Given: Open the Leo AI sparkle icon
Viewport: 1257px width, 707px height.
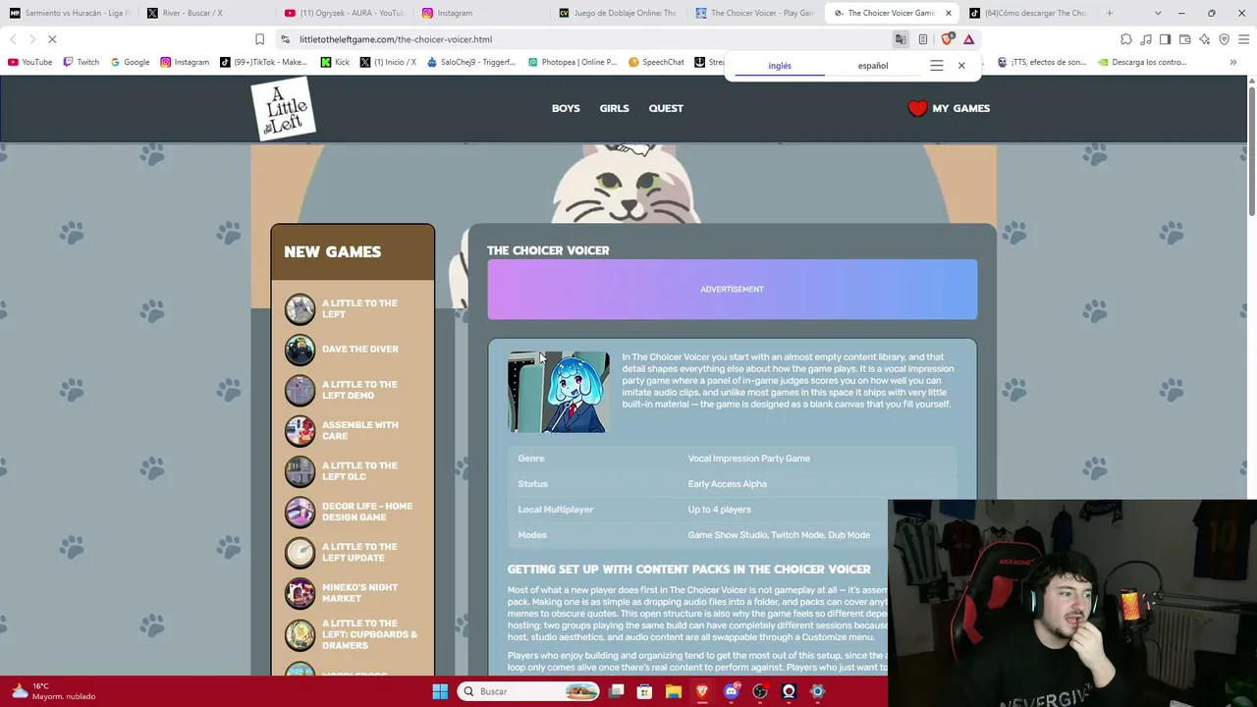Looking at the screenshot, I should tap(1204, 39).
